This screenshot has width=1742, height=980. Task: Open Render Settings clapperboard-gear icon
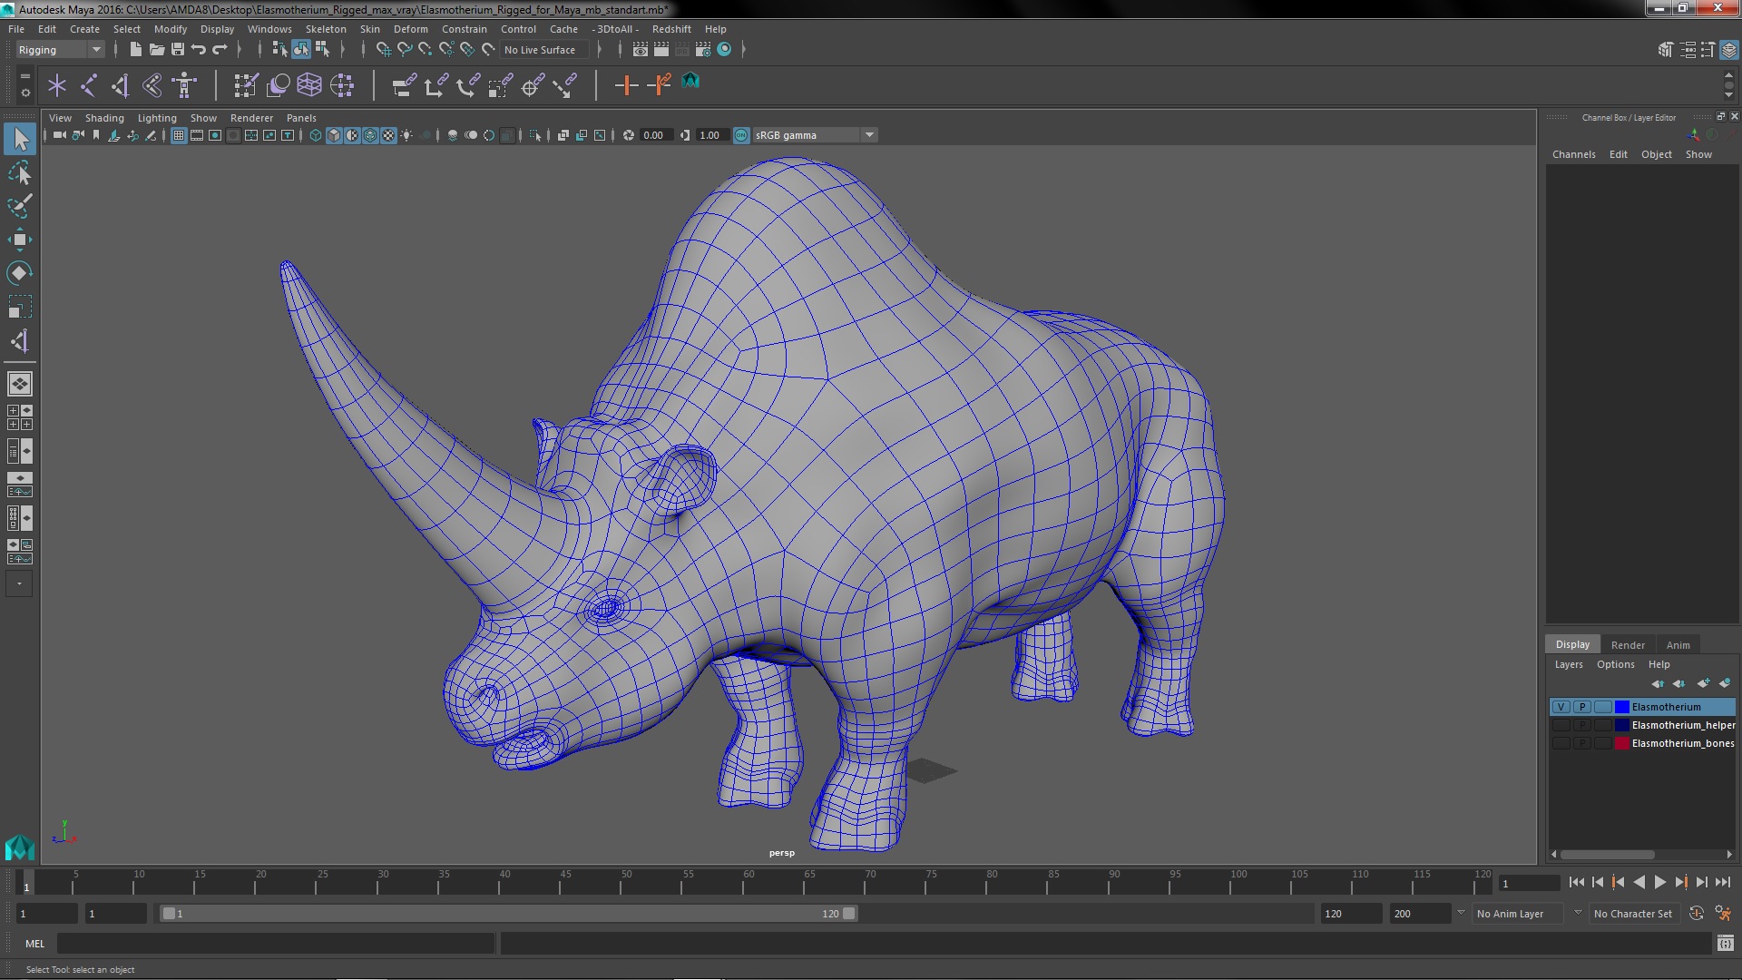[x=703, y=49]
